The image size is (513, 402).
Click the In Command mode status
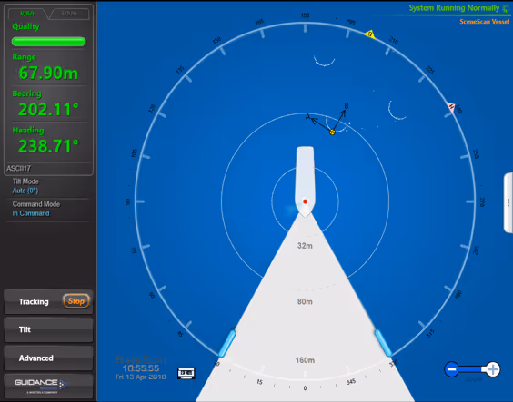pos(31,213)
